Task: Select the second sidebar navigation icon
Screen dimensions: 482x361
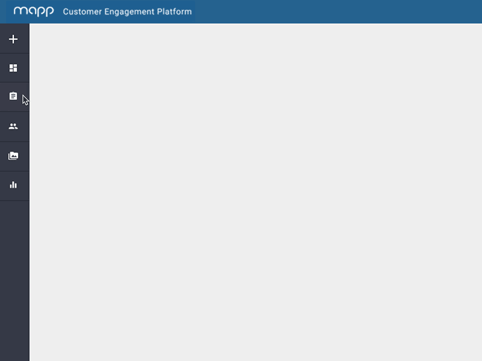Action: pos(13,67)
